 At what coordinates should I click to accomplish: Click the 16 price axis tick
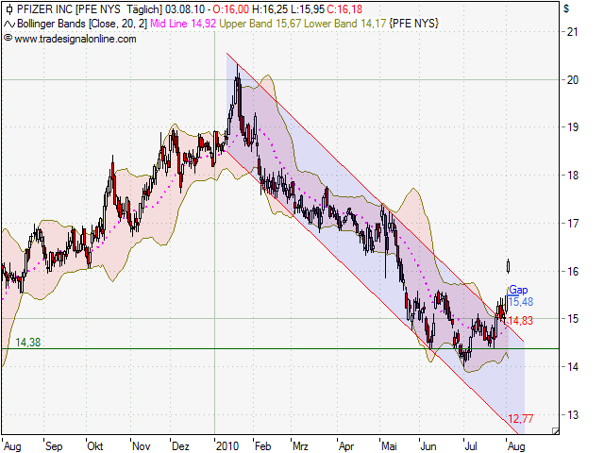coord(573,272)
